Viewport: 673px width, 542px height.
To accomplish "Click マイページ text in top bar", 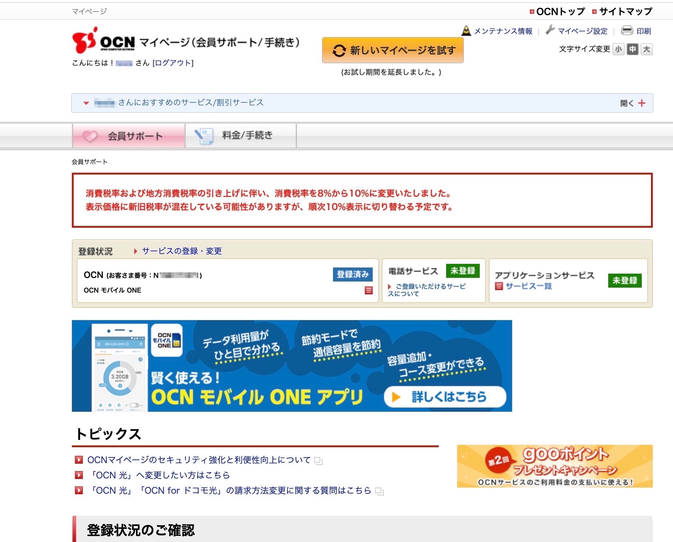I will (89, 12).
